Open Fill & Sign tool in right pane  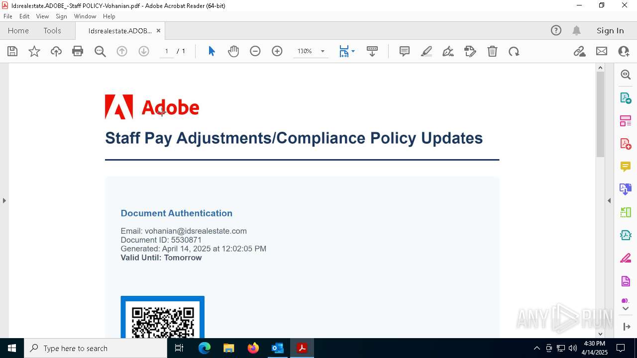pos(626,259)
